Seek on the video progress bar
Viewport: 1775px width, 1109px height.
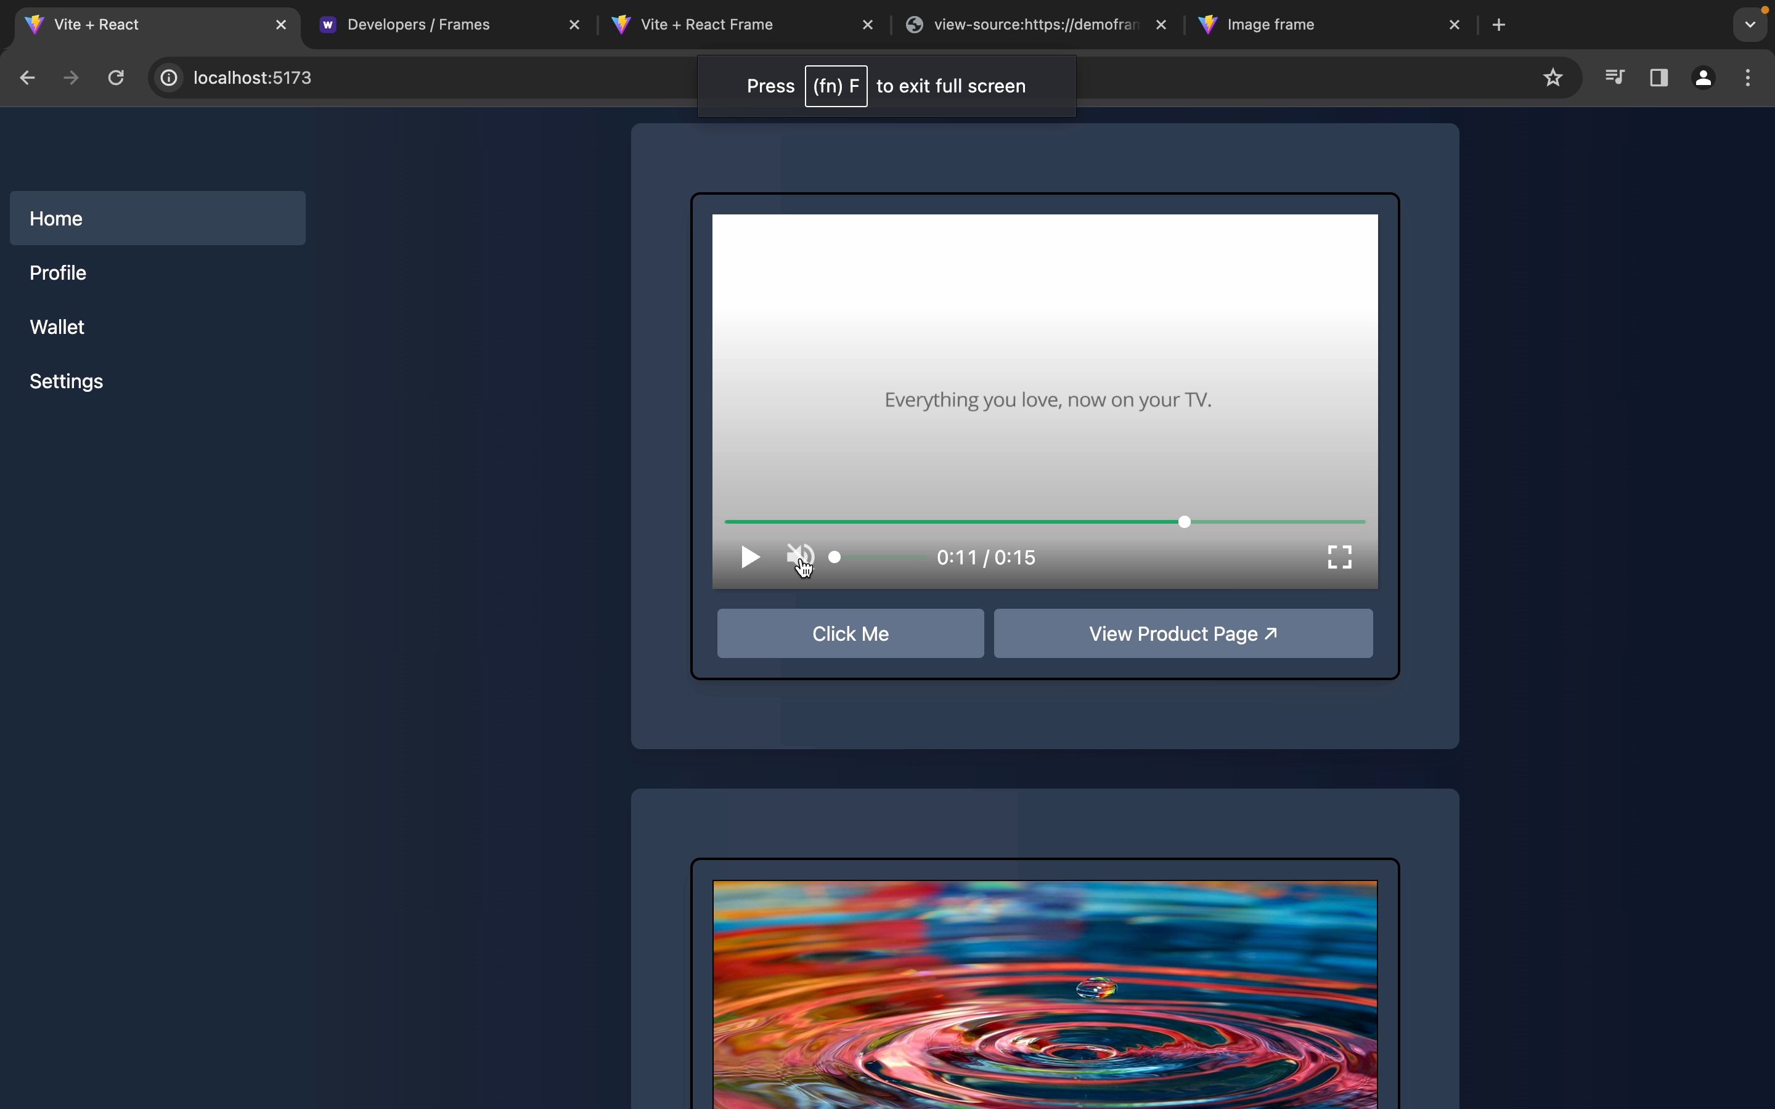(x=1045, y=521)
